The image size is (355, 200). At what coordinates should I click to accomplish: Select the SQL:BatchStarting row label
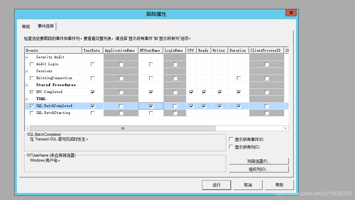pyautogui.click(x=53, y=113)
